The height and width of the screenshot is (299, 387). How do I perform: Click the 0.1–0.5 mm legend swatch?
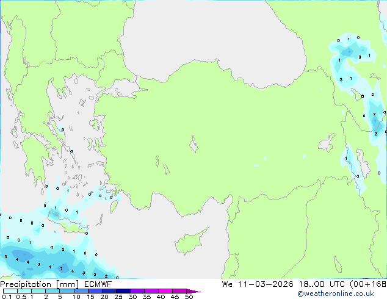[x=10, y=291]
